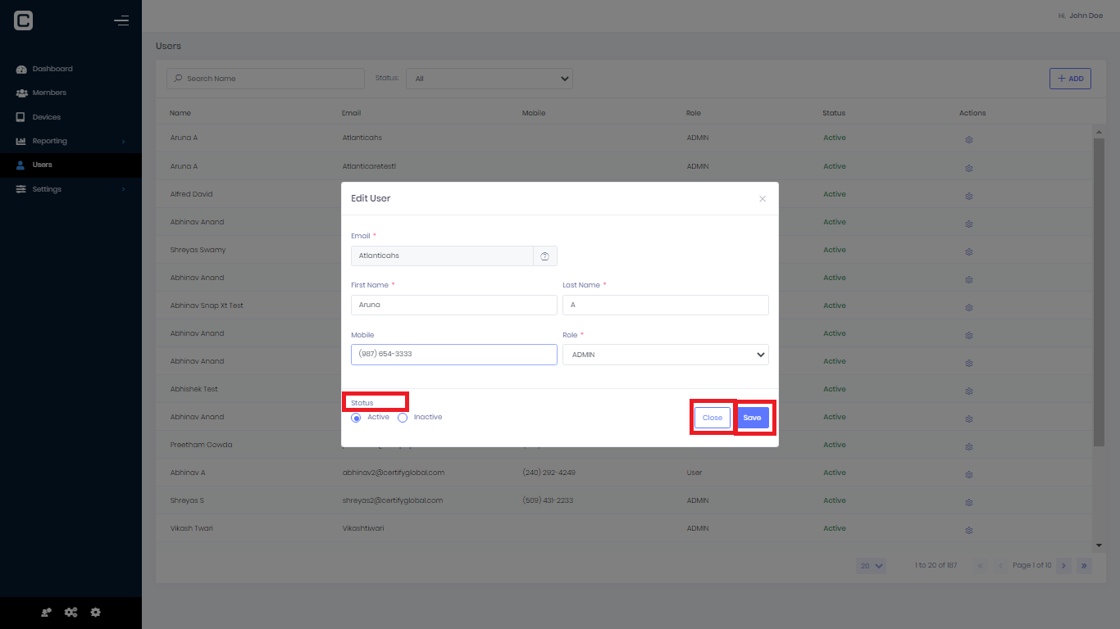Viewport: 1120px width, 629px height.
Task: Click the help question mark beside Email field
Action: [544, 256]
